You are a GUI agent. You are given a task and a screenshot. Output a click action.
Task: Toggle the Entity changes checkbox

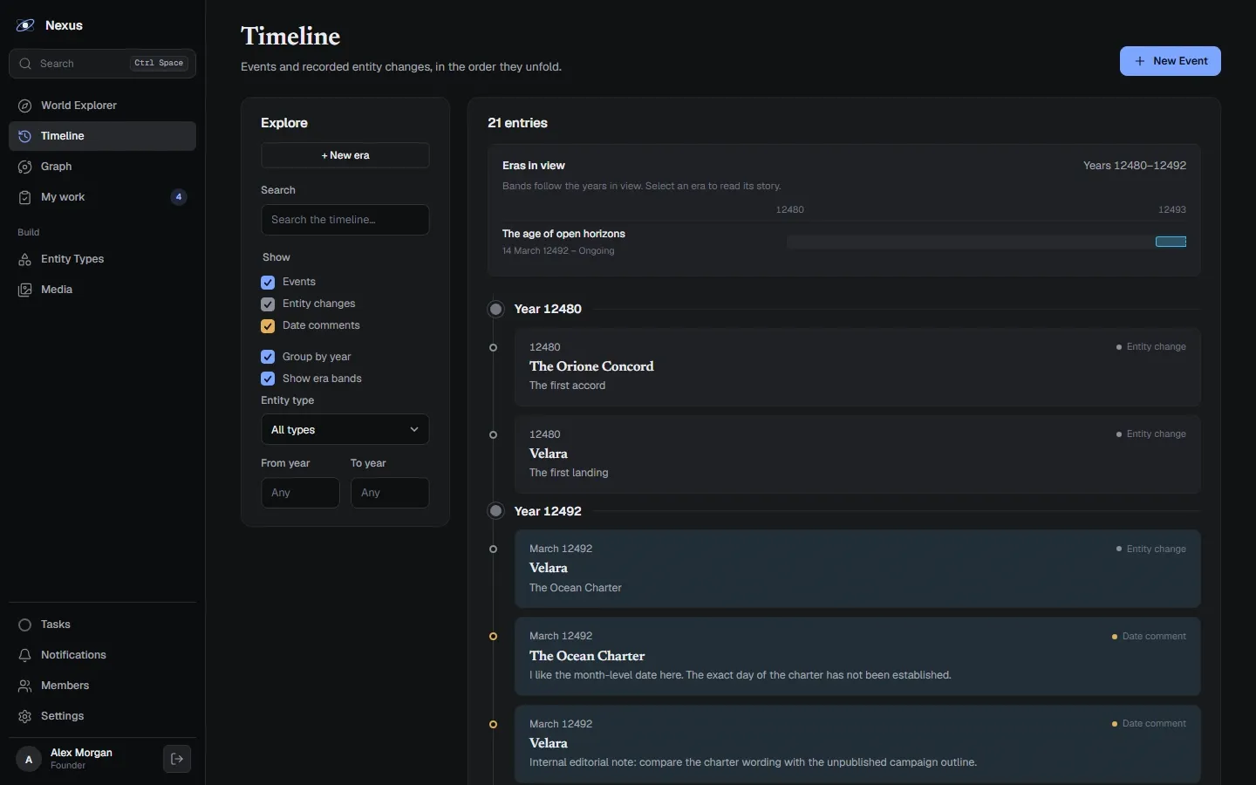pos(268,304)
